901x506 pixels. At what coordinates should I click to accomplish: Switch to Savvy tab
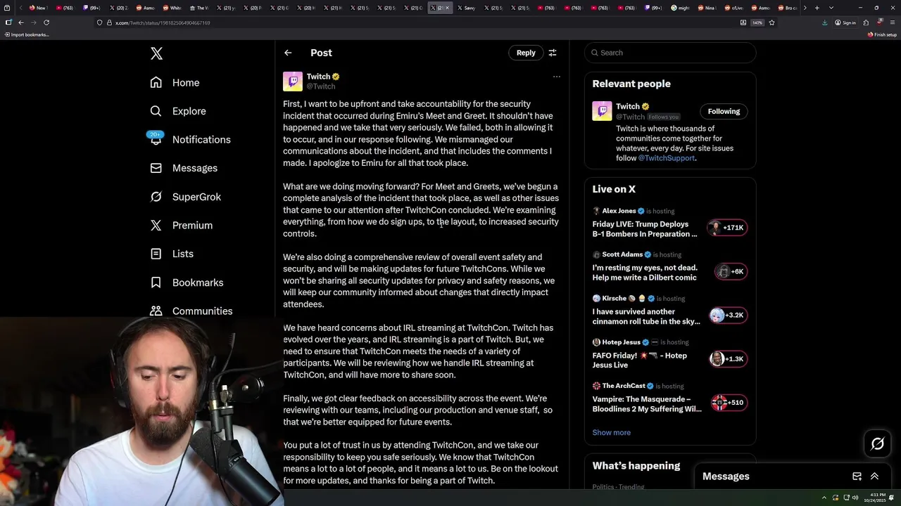coord(466,8)
